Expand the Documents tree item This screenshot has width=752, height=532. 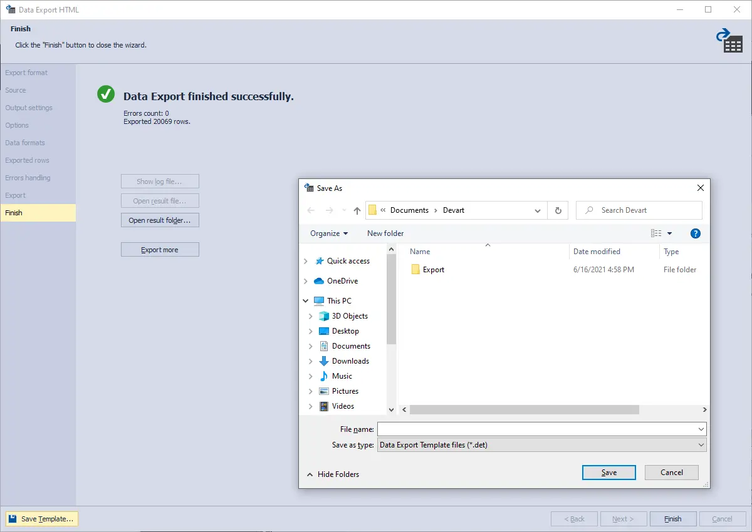(x=310, y=345)
